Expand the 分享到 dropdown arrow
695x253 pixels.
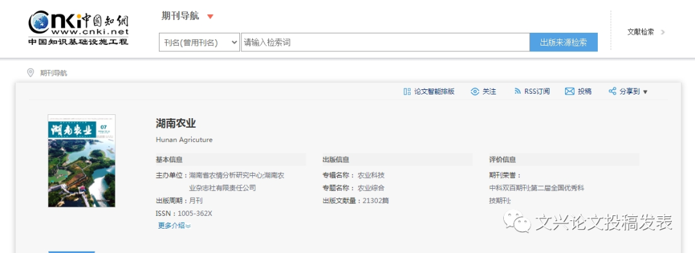point(645,92)
